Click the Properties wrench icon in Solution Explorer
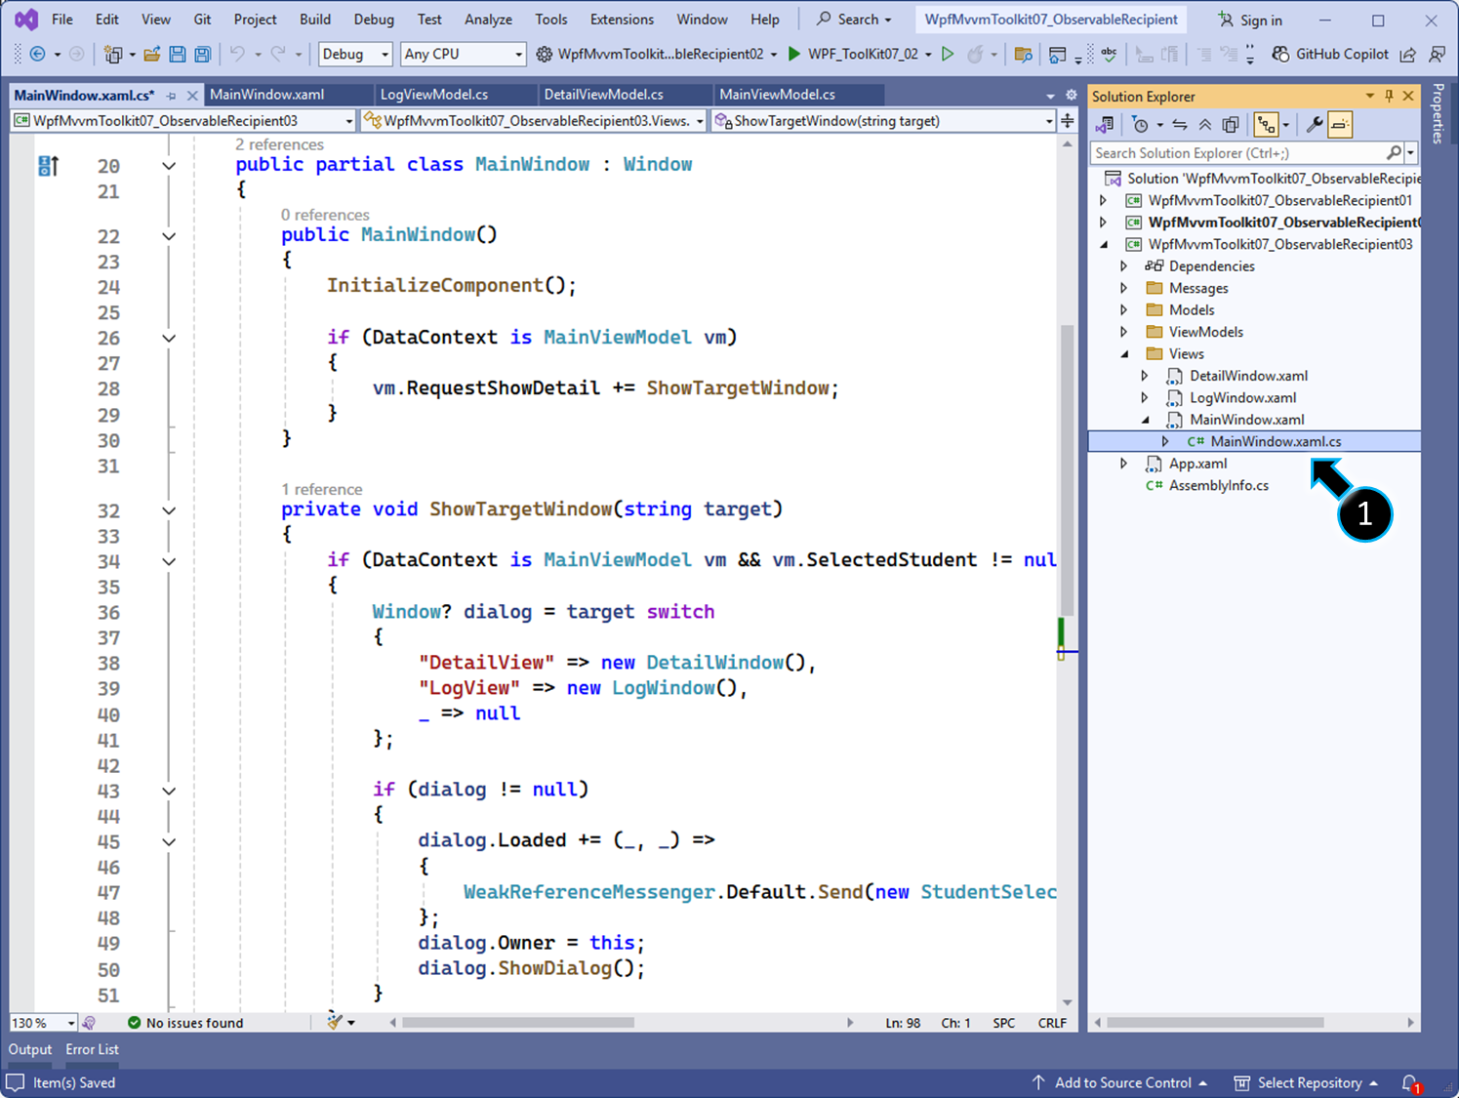This screenshot has width=1459, height=1098. coord(1315,125)
